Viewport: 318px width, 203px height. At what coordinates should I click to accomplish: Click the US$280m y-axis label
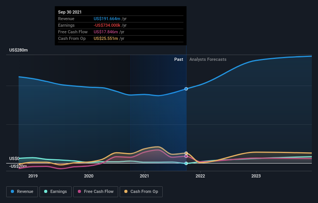pos(19,50)
